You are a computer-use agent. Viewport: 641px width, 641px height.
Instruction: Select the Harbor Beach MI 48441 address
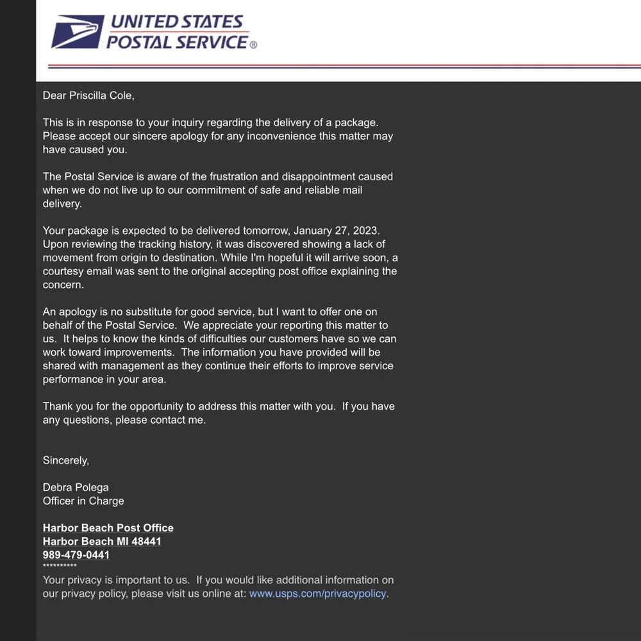[102, 542]
